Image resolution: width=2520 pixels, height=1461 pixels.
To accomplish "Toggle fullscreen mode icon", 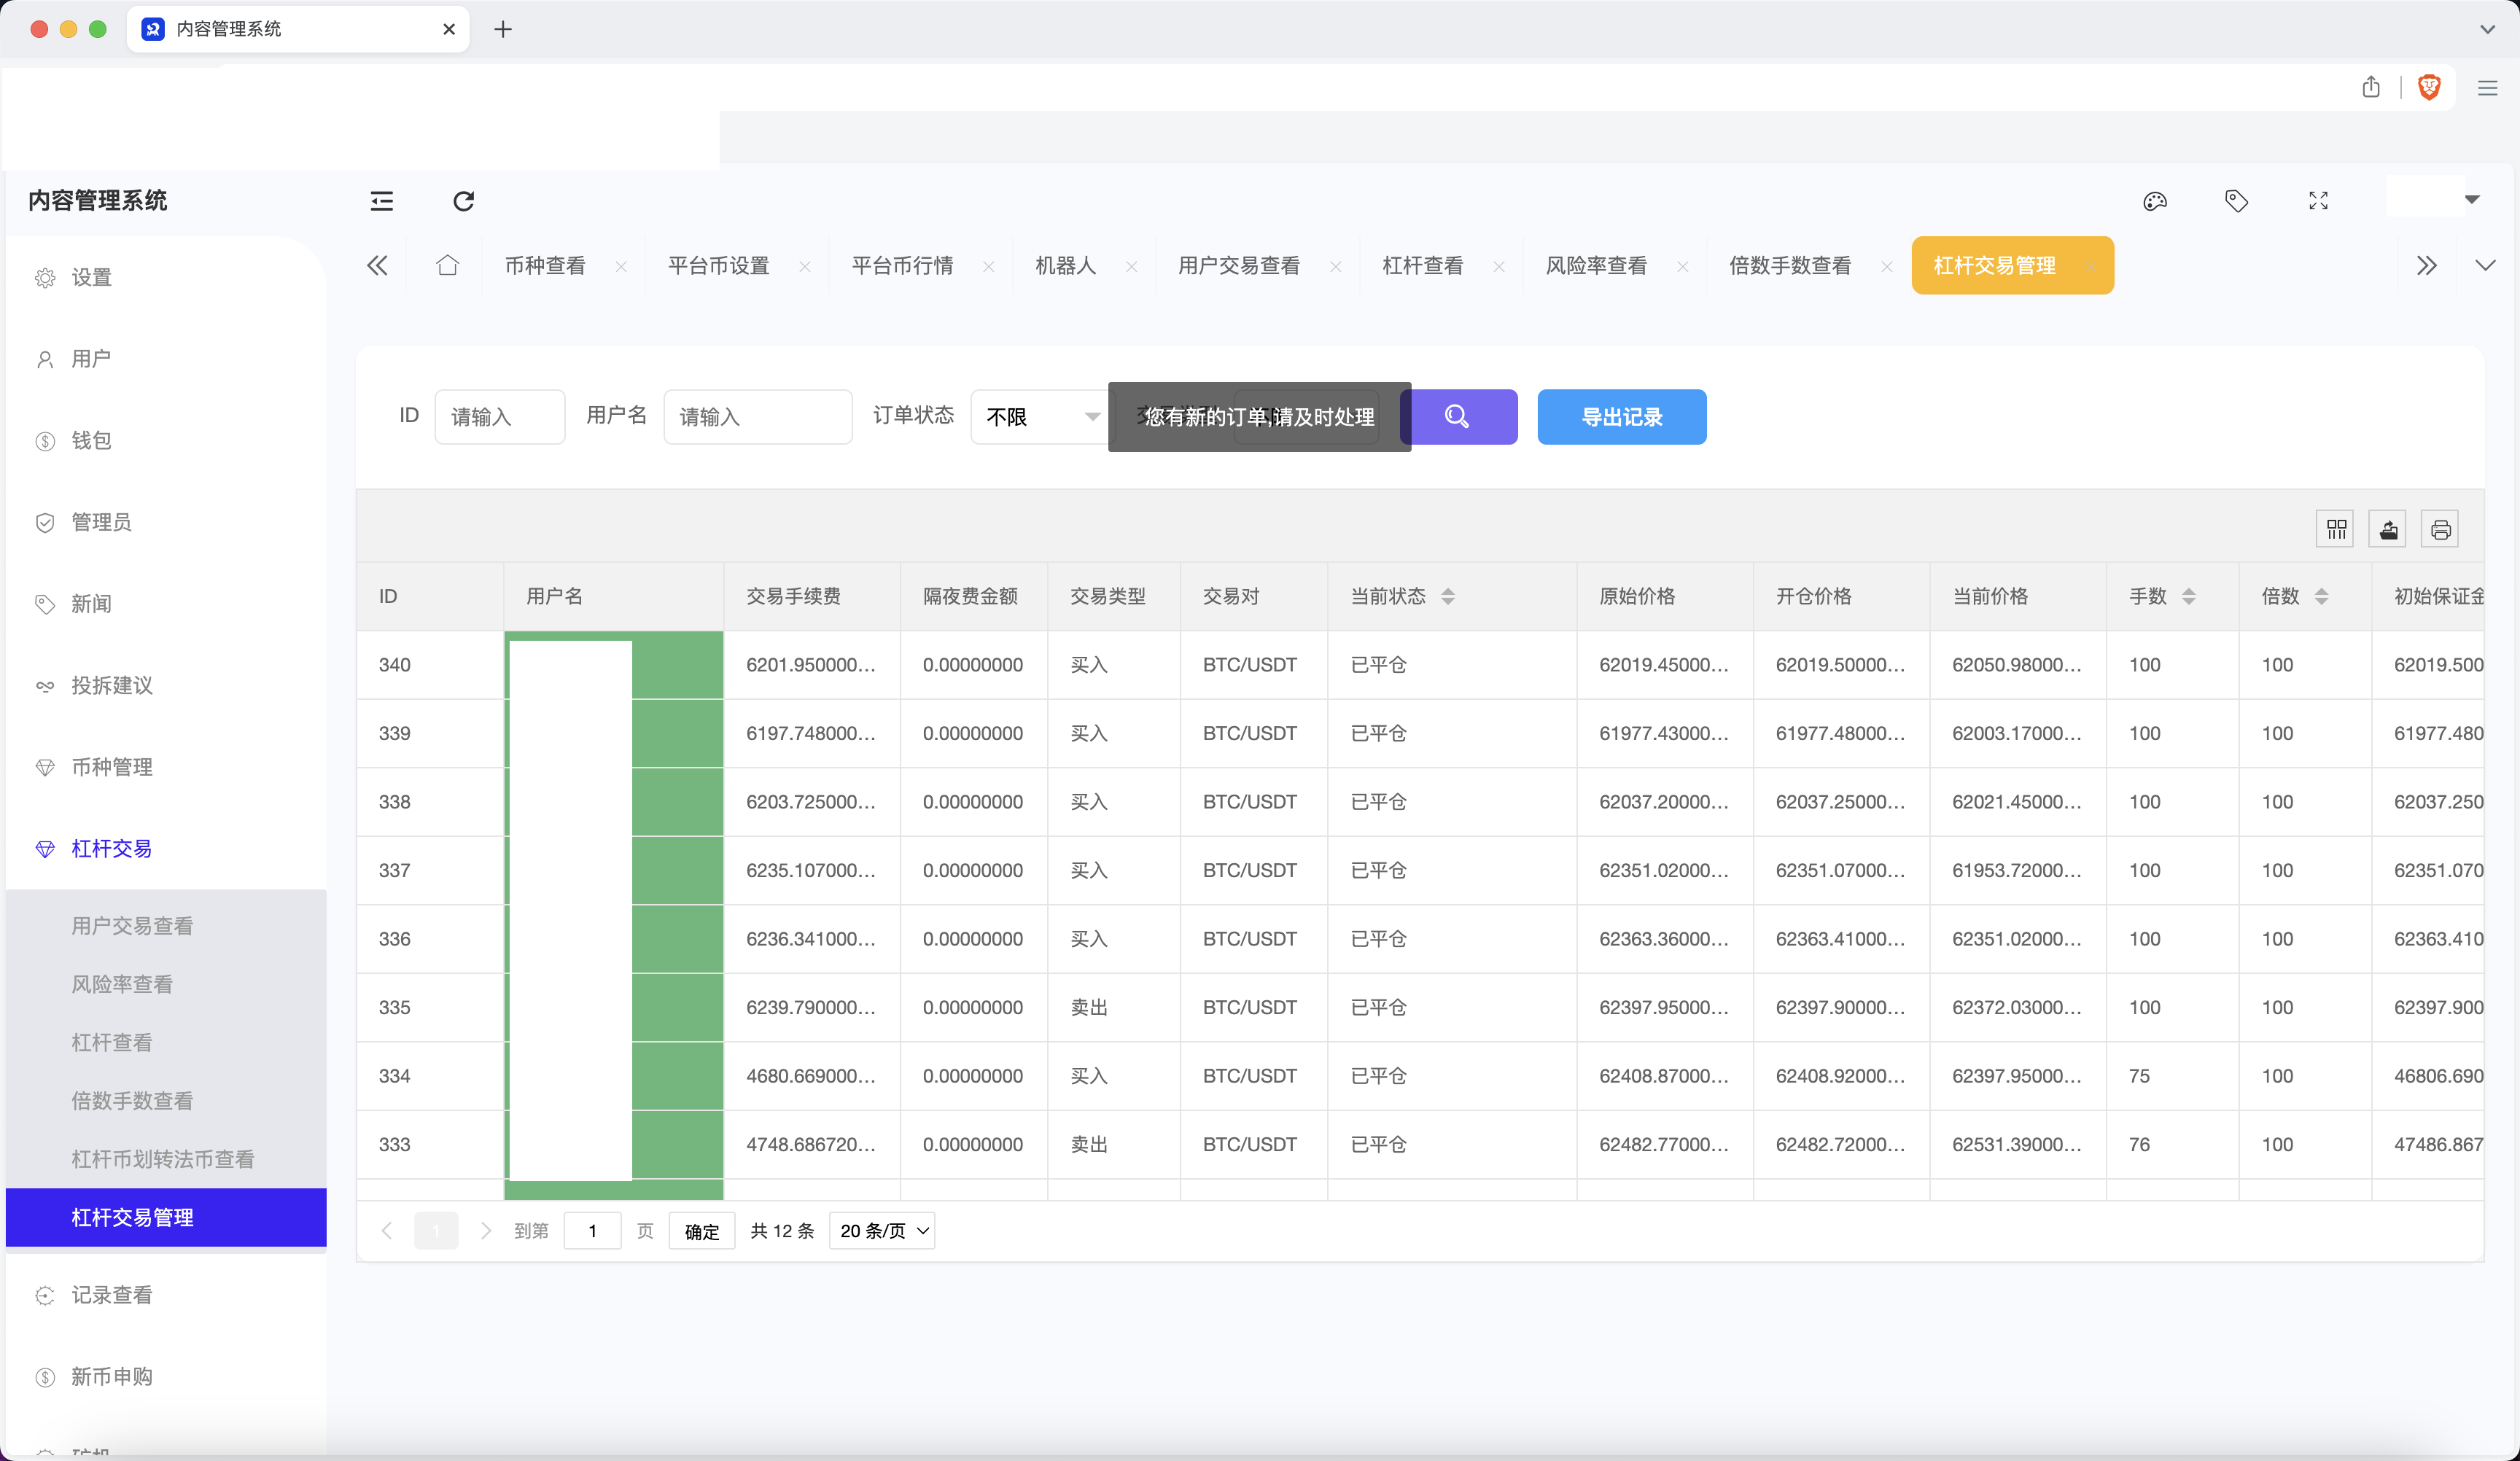I will pos(2318,201).
